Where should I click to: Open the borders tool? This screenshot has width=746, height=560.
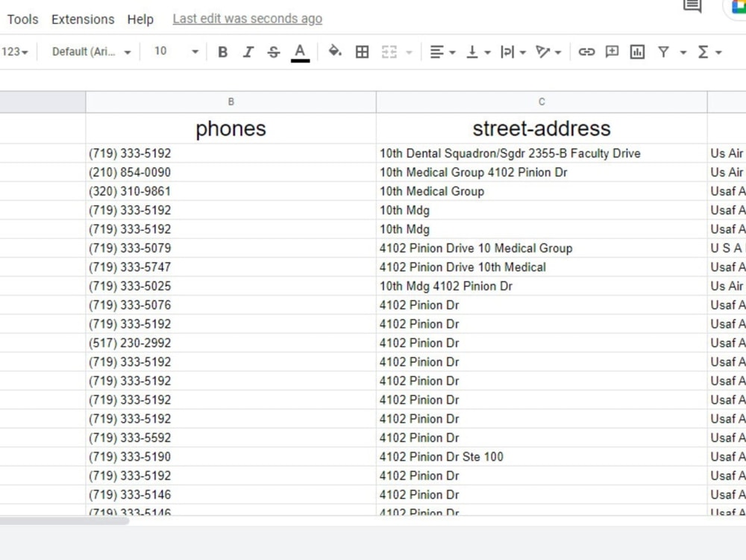tap(362, 52)
